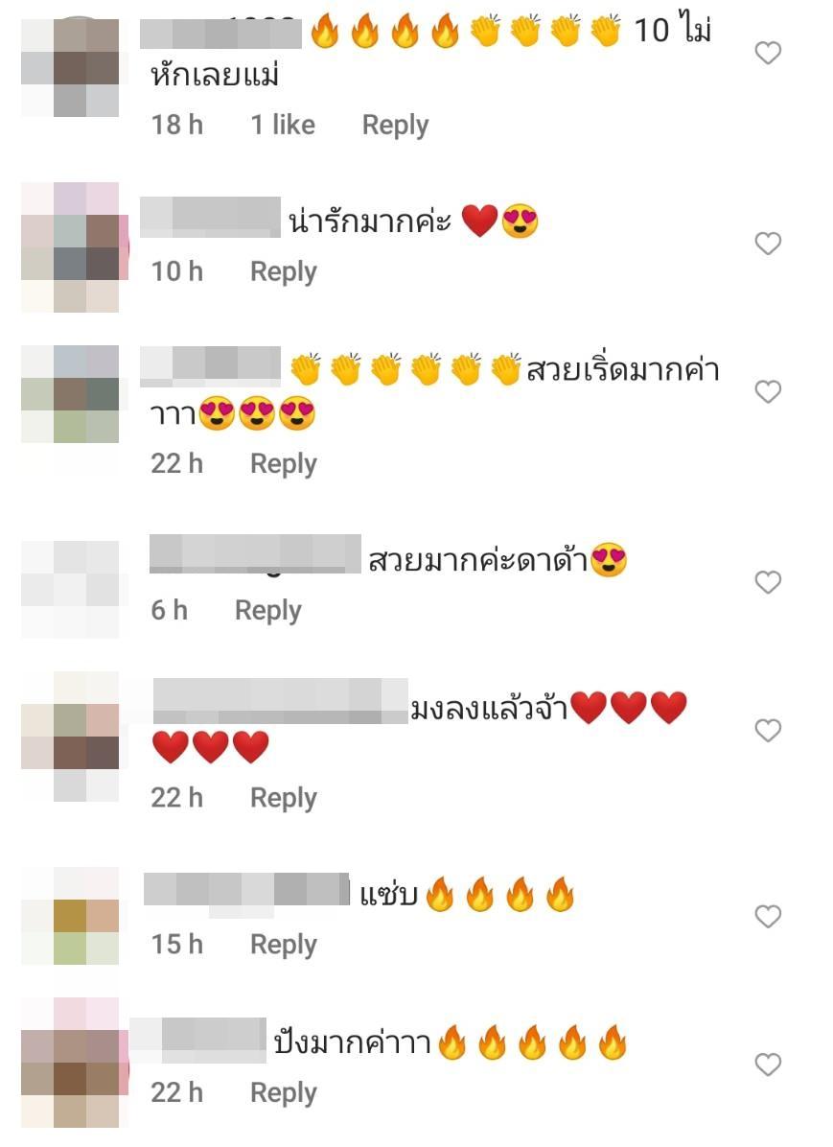Reply to the มงลงแล้วจ้า comment
The image size is (833, 1147).
[284, 798]
